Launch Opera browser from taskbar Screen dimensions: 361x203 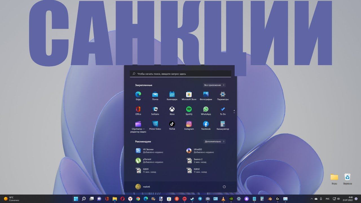(122, 199)
